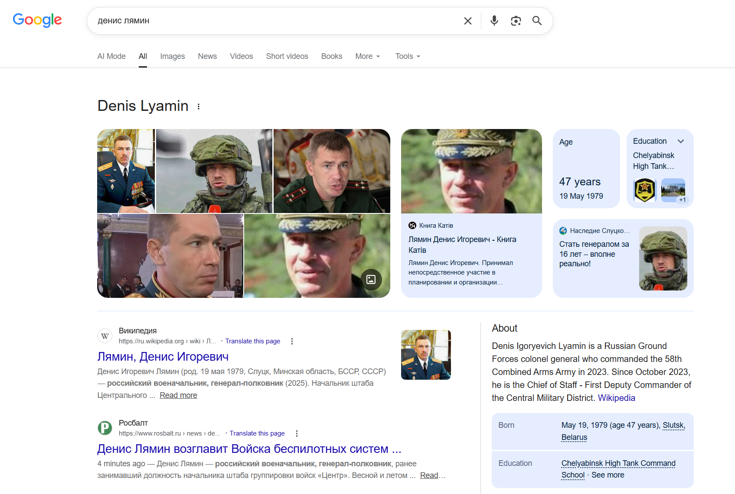This screenshot has width=735, height=494.
Task: Click the ru.wikipedia.org result URL
Action: [167, 341]
